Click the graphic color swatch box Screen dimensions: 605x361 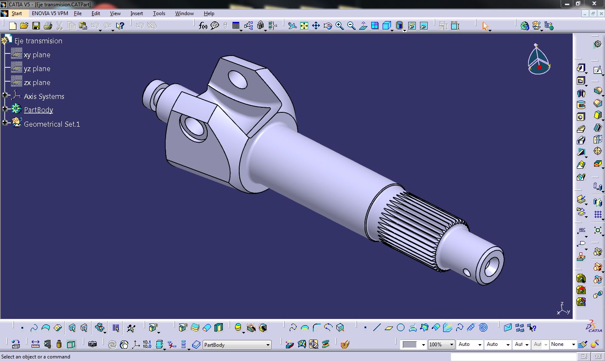point(409,345)
